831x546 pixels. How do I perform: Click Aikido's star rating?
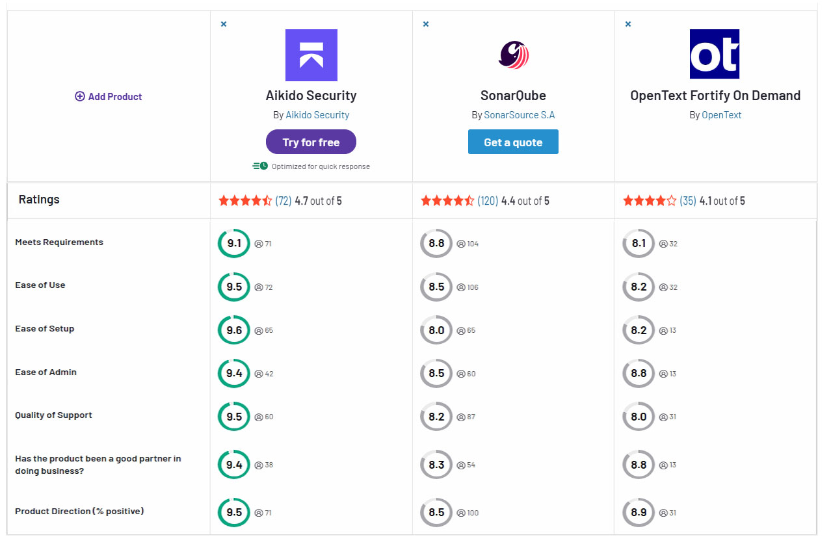point(245,201)
